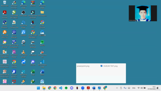
Task: Switch to Visual Studio Code in taskbar
Action: click(61, 88)
